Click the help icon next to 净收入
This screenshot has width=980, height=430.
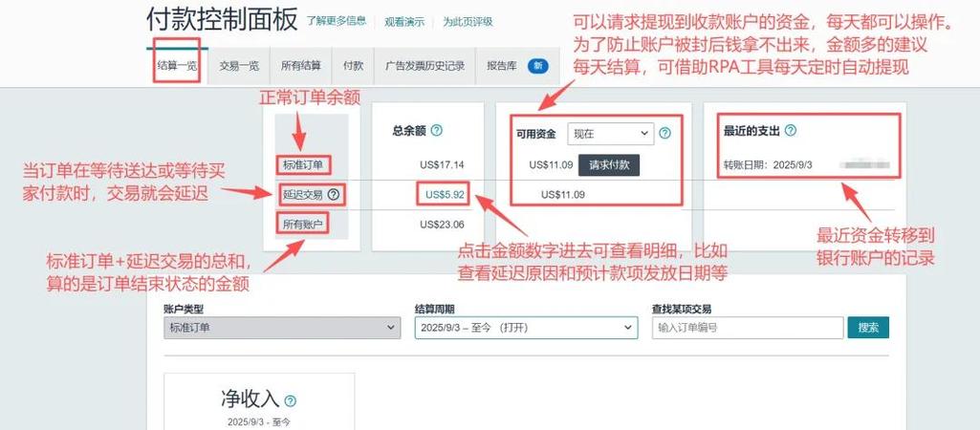(x=290, y=400)
